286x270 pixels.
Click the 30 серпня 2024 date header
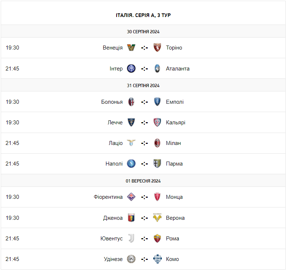tap(143, 31)
